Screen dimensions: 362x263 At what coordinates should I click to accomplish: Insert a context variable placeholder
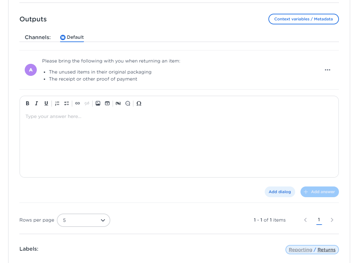(118, 103)
